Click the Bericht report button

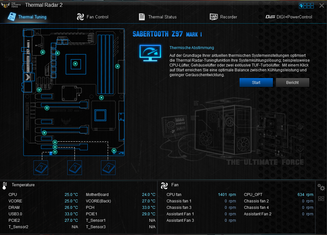coord(292,82)
